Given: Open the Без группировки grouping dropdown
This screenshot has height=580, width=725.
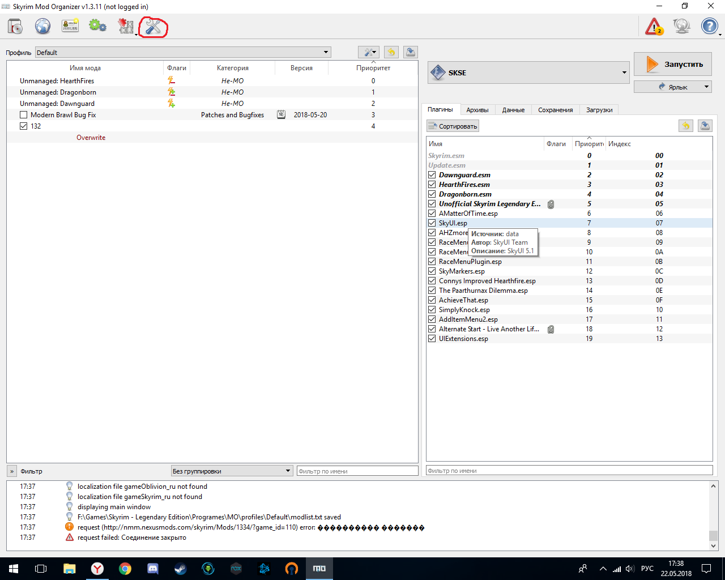Looking at the screenshot, I should 232,471.
